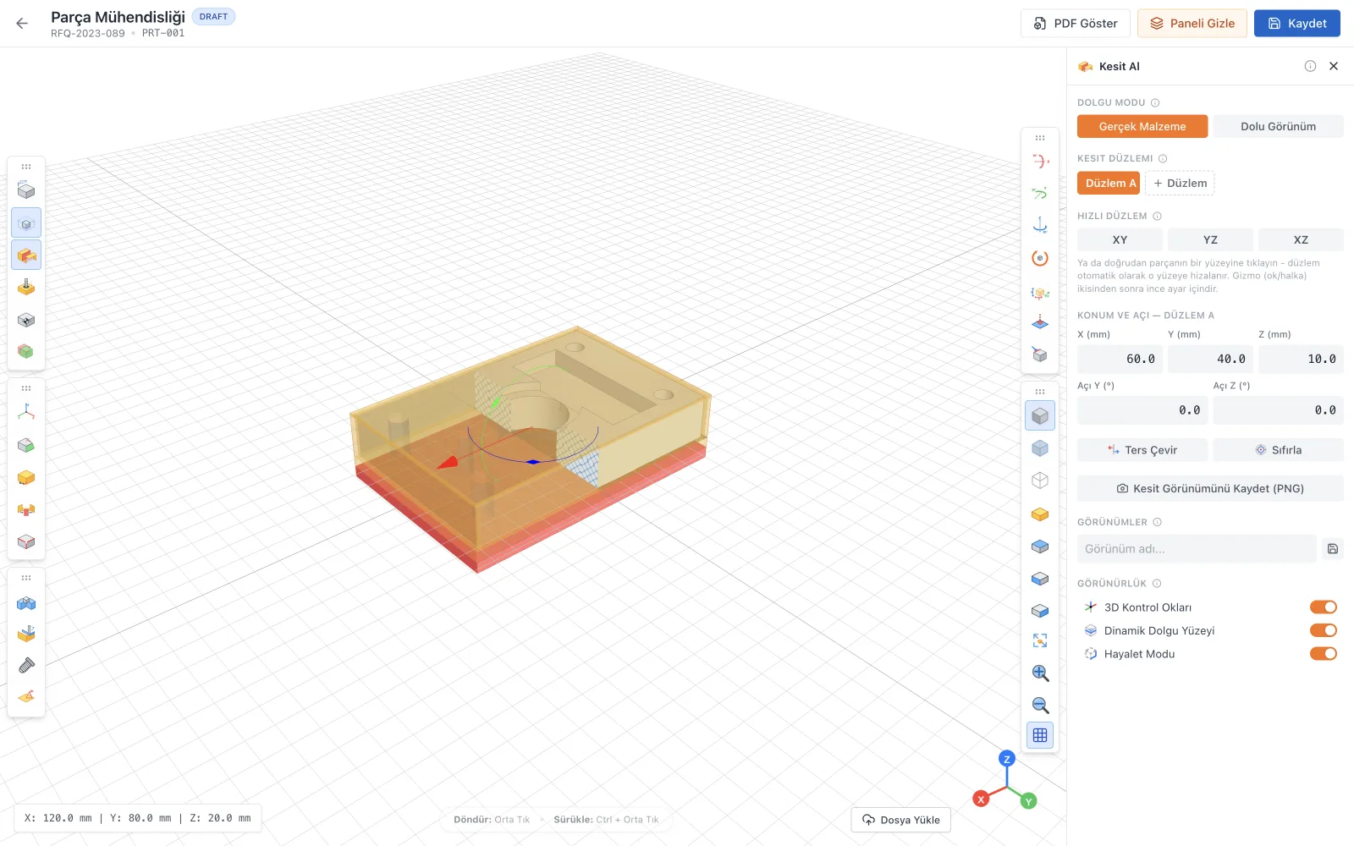Select the green and red overlapping cubes tool
1354x846 pixels.
coord(26,351)
